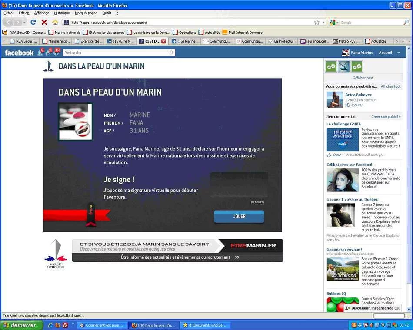Click the Facebook search magnifier icon
This screenshot has height=330, width=413.
pos(171,53)
